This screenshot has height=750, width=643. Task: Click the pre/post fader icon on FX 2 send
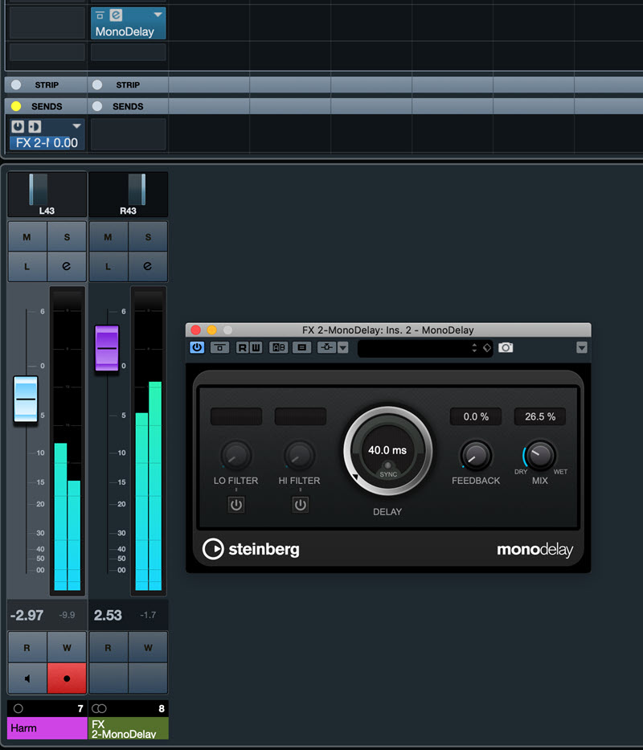pos(35,127)
